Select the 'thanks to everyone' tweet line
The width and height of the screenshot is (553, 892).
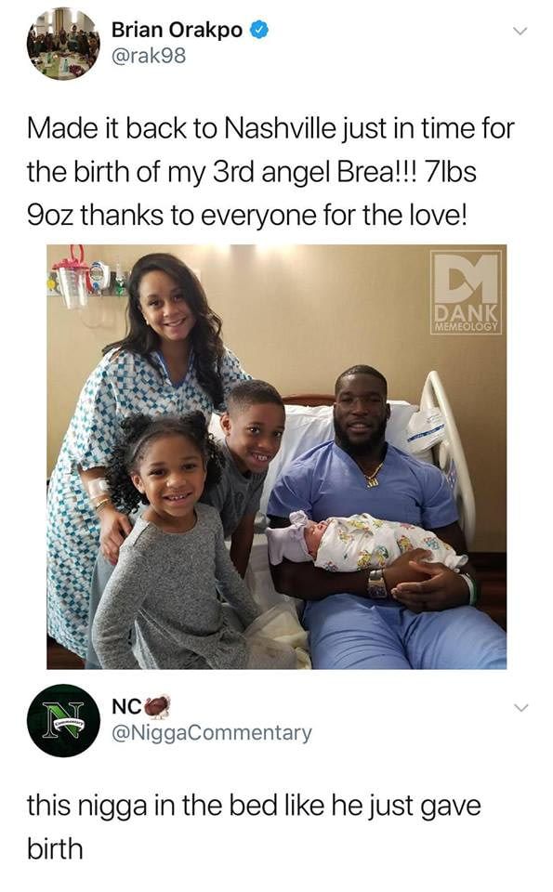(247, 215)
